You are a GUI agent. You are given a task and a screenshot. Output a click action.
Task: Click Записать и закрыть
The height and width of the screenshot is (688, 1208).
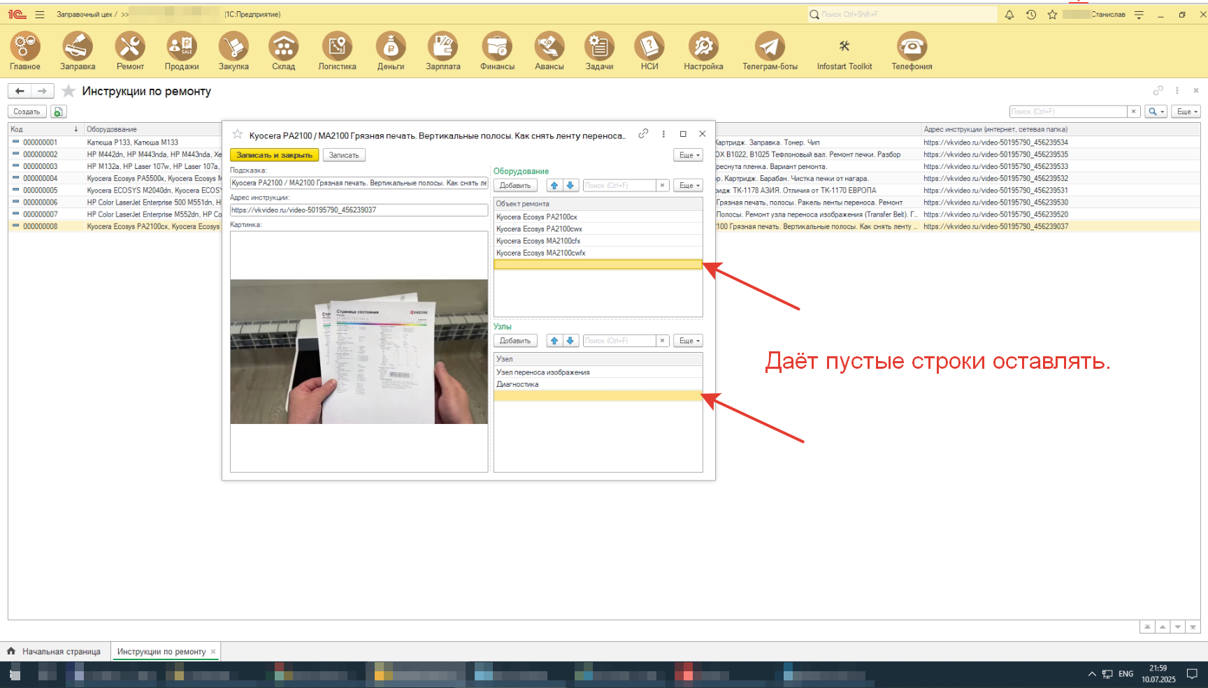pos(274,155)
